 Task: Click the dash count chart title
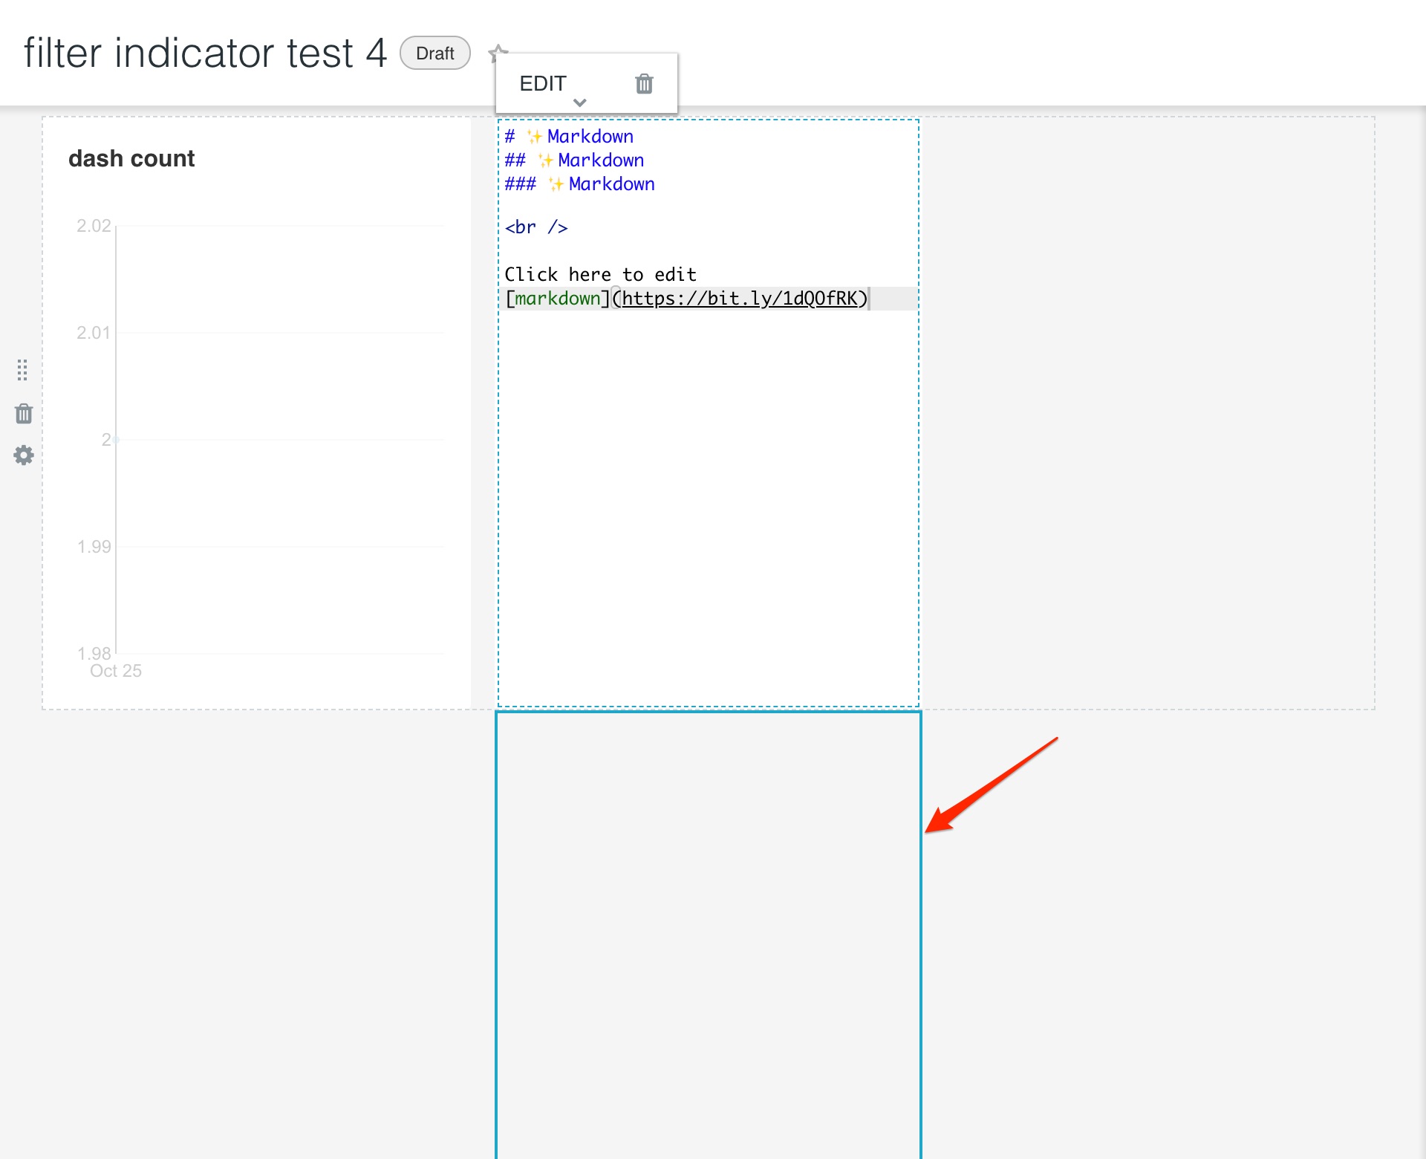[131, 158]
